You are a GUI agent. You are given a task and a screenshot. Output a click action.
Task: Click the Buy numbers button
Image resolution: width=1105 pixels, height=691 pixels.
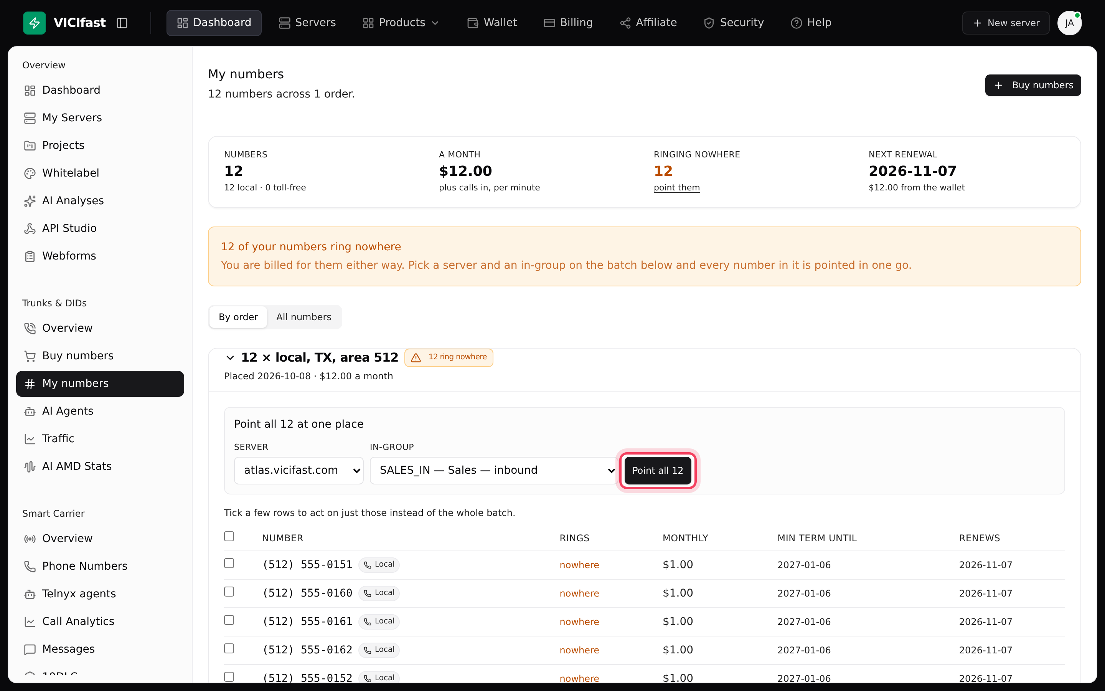[1033, 86]
